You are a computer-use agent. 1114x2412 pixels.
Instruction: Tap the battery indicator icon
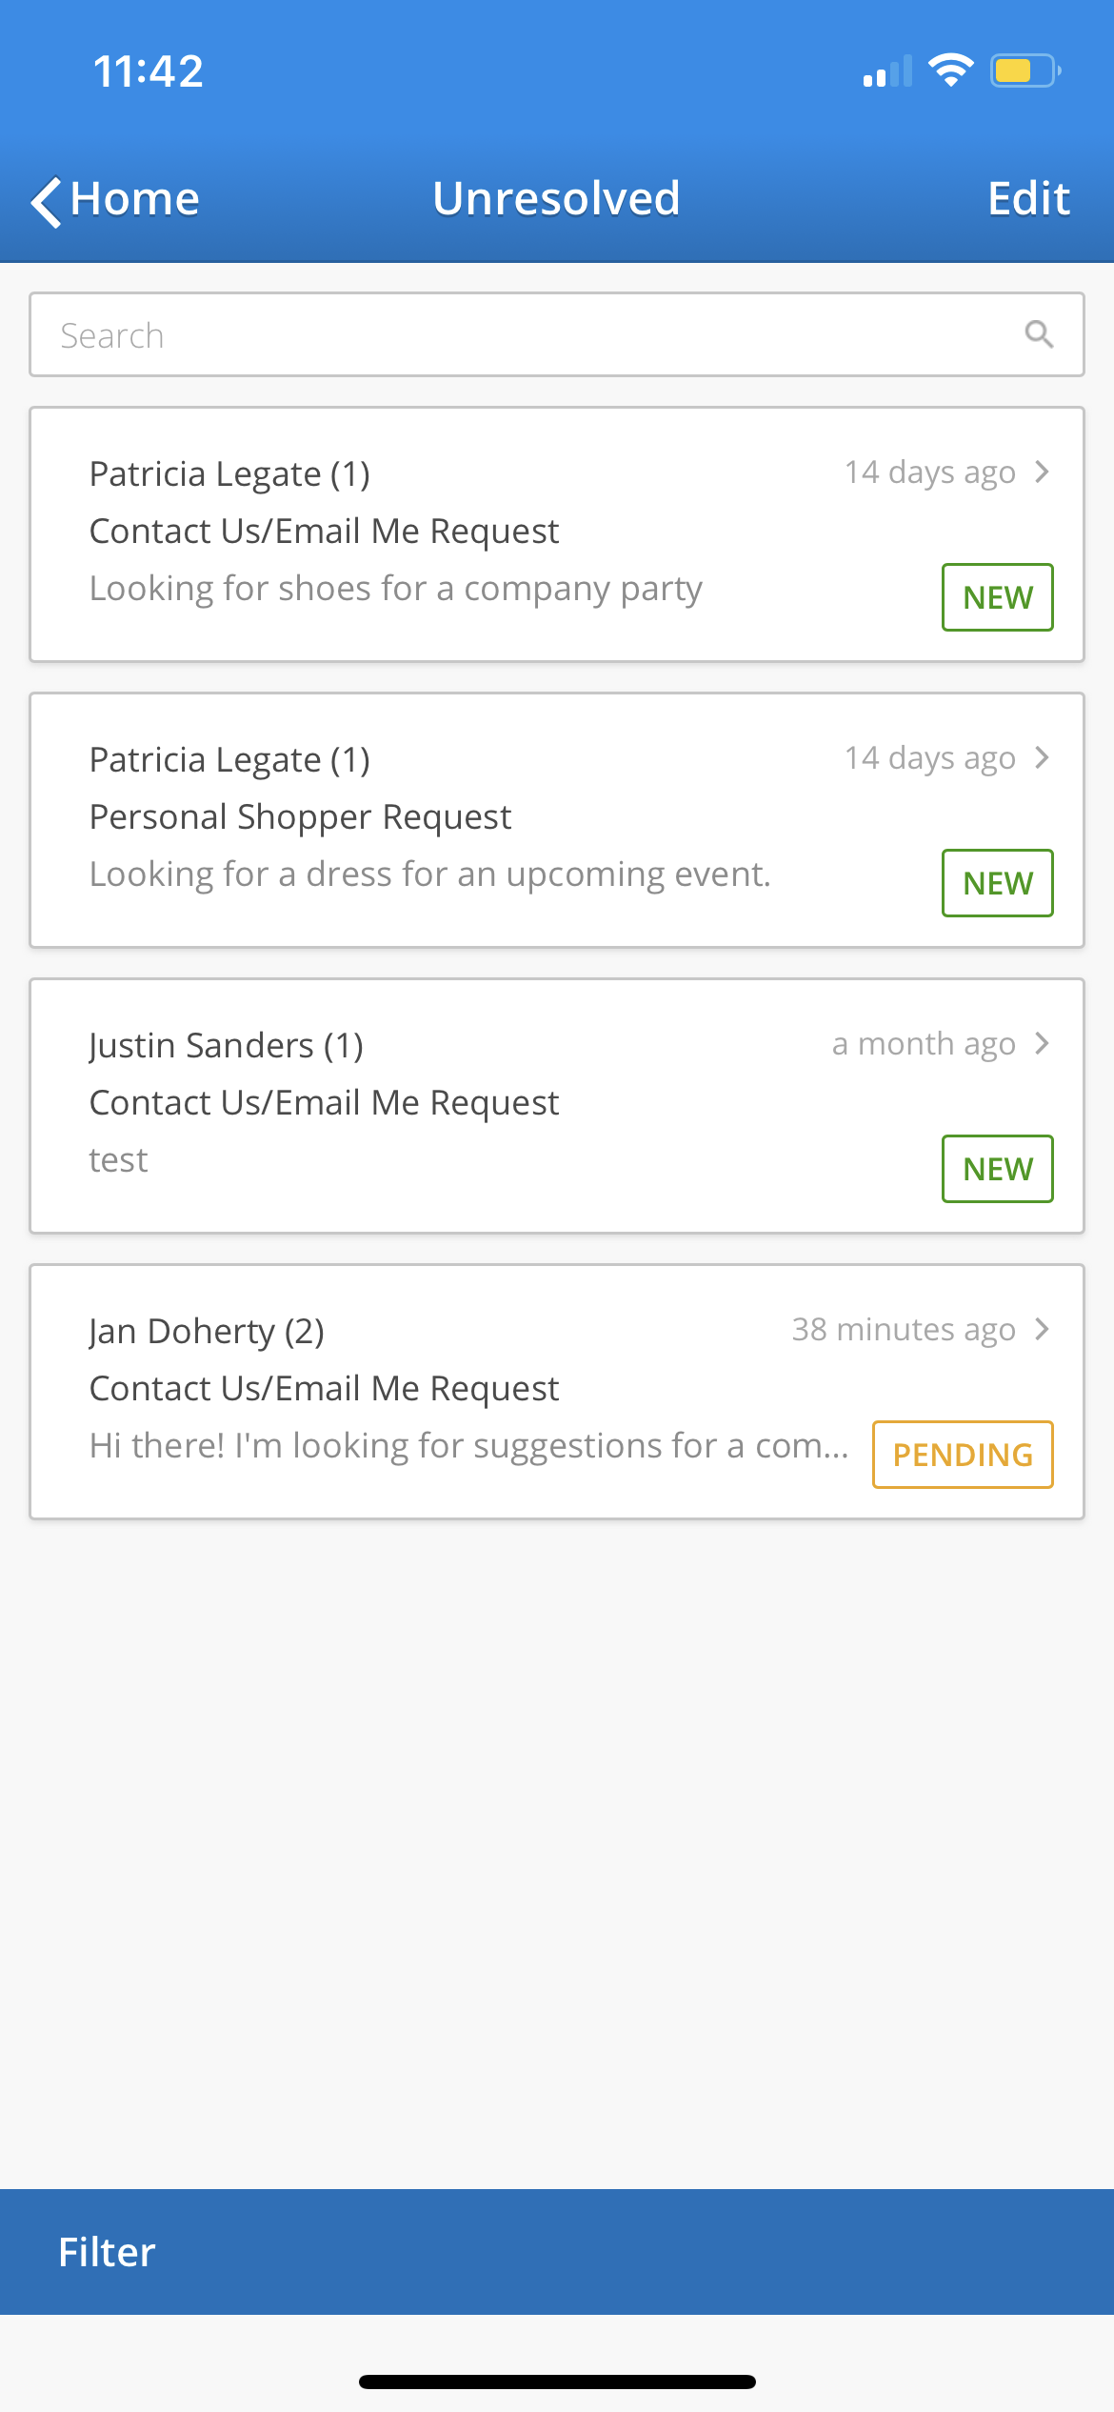pos(1024,70)
